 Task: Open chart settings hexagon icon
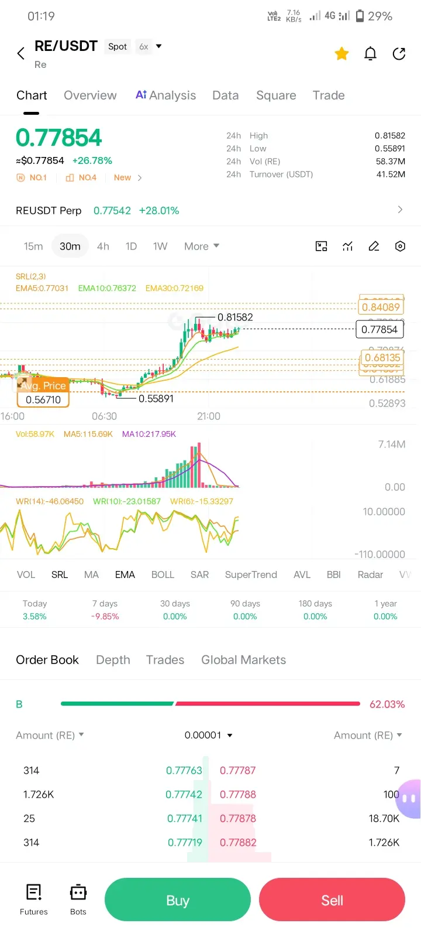coord(400,247)
